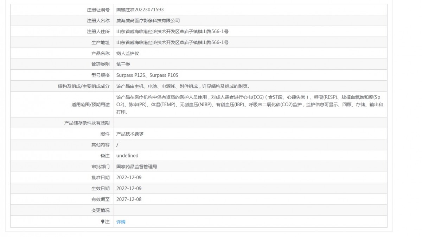Select management class 第三类
Viewport: 422px width, 237px height.
[x=123, y=65]
